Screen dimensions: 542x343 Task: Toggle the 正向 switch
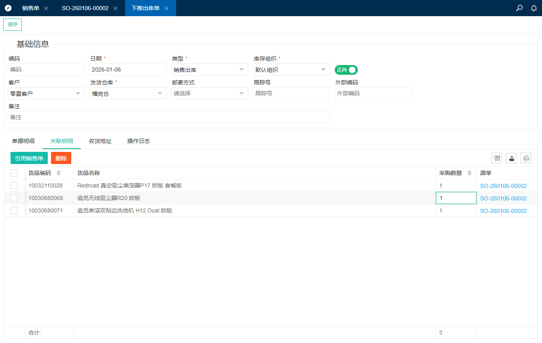pyautogui.click(x=346, y=70)
